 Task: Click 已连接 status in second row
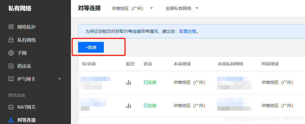tap(150, 106)
